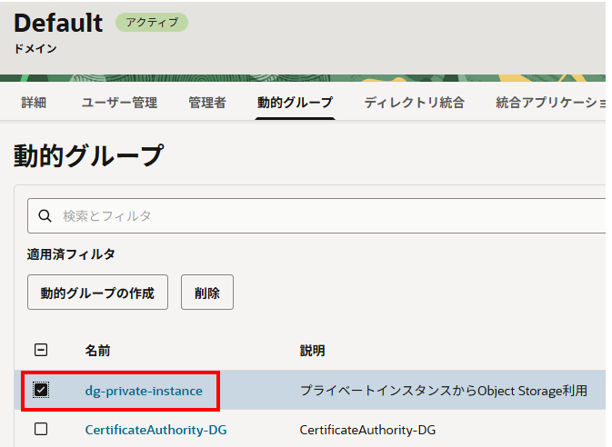Go to the 管理者 tab
612x447 pixels.
tap(207, 103)
